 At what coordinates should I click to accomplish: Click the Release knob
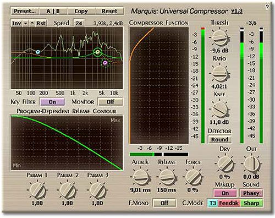[x=167, y=177]
